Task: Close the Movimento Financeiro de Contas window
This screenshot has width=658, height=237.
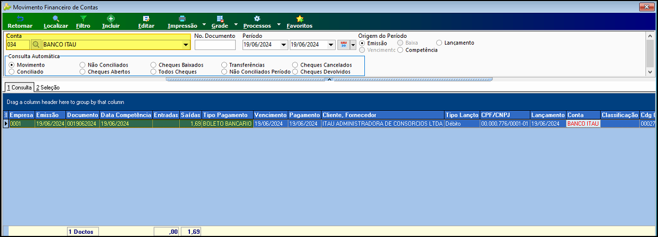Action: tap(647, 7)
